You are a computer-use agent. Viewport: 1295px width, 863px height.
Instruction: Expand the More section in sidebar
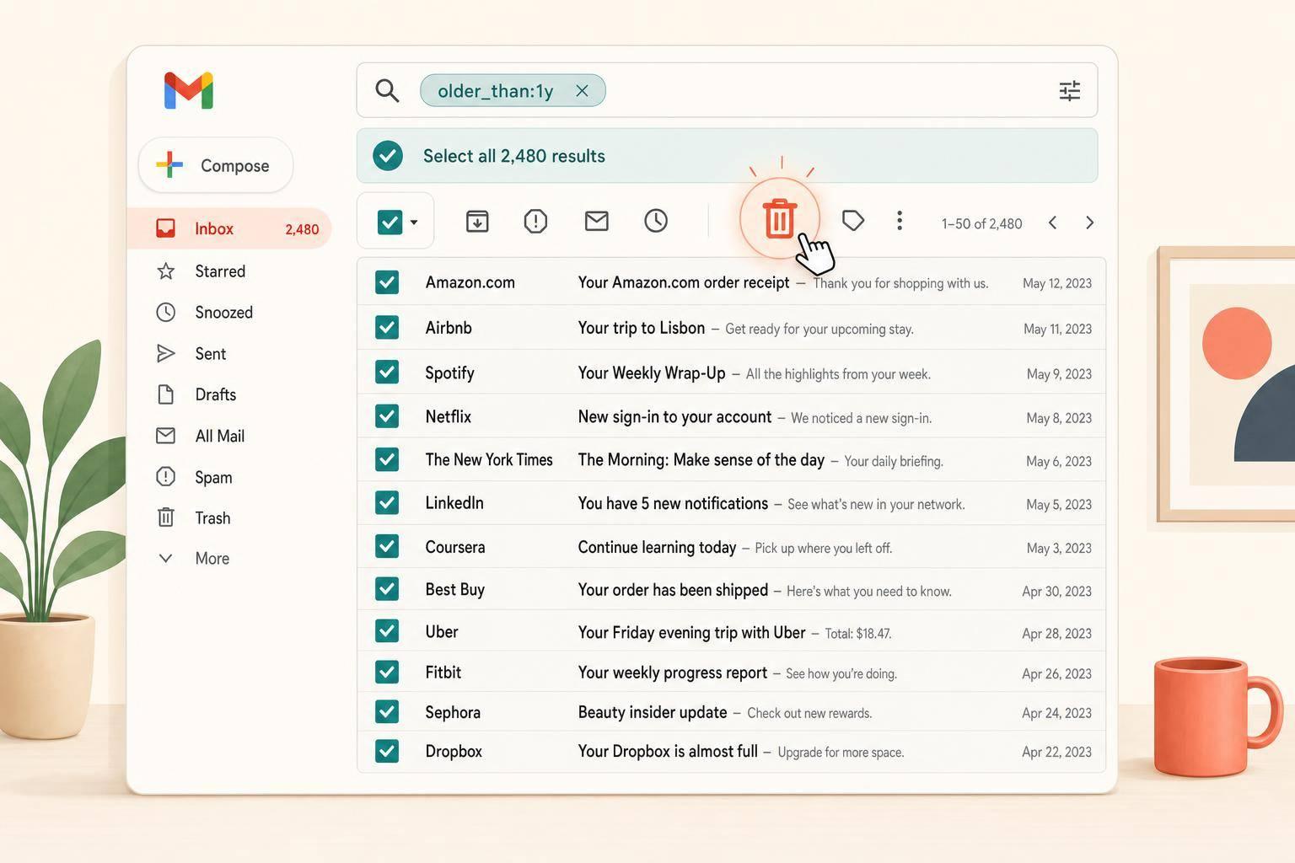click(x=212, y=558)
